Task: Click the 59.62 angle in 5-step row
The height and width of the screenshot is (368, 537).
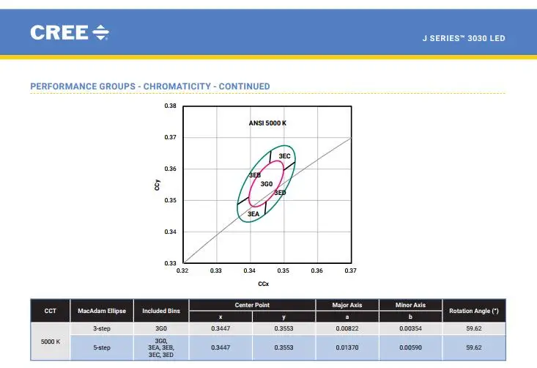Action: (474, 347)
